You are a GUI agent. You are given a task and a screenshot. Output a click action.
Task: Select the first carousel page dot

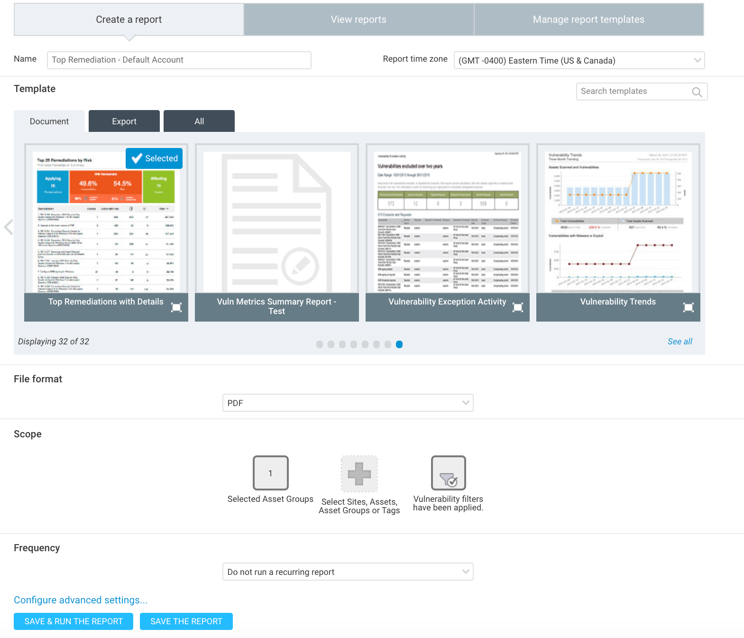[320, 344]
